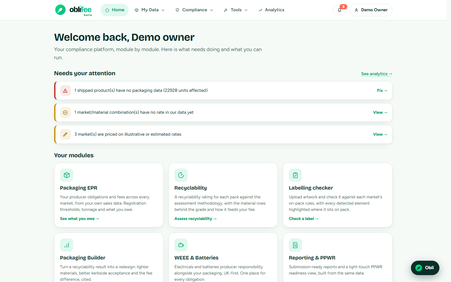Go to the Home menu item

click(115, 10)
